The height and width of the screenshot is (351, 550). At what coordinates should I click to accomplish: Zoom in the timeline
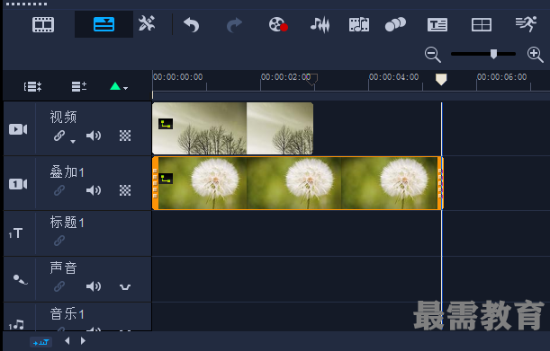536,55
